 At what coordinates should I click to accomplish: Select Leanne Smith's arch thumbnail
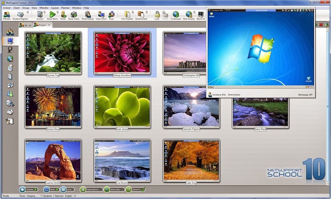tap(53, 161)
